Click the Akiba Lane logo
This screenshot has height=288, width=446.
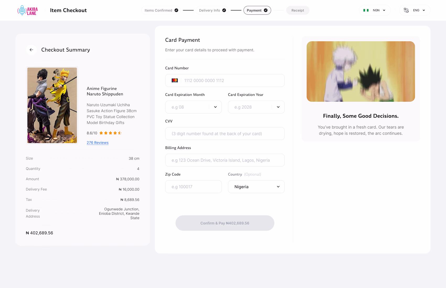click(x=28, y=10)
